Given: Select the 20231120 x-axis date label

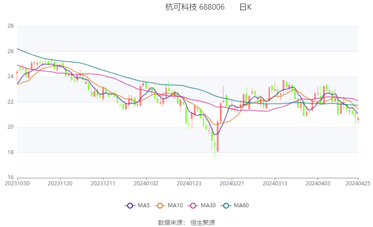Looking at the screenshot, I should click(x=60, y=184).
